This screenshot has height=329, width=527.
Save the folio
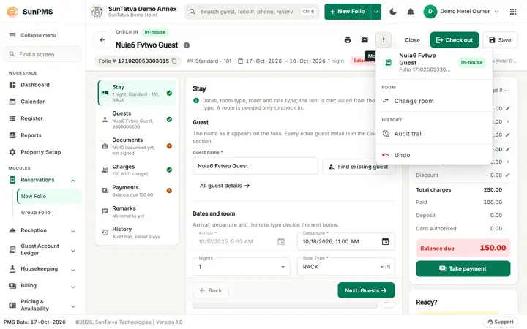point(500,40)
